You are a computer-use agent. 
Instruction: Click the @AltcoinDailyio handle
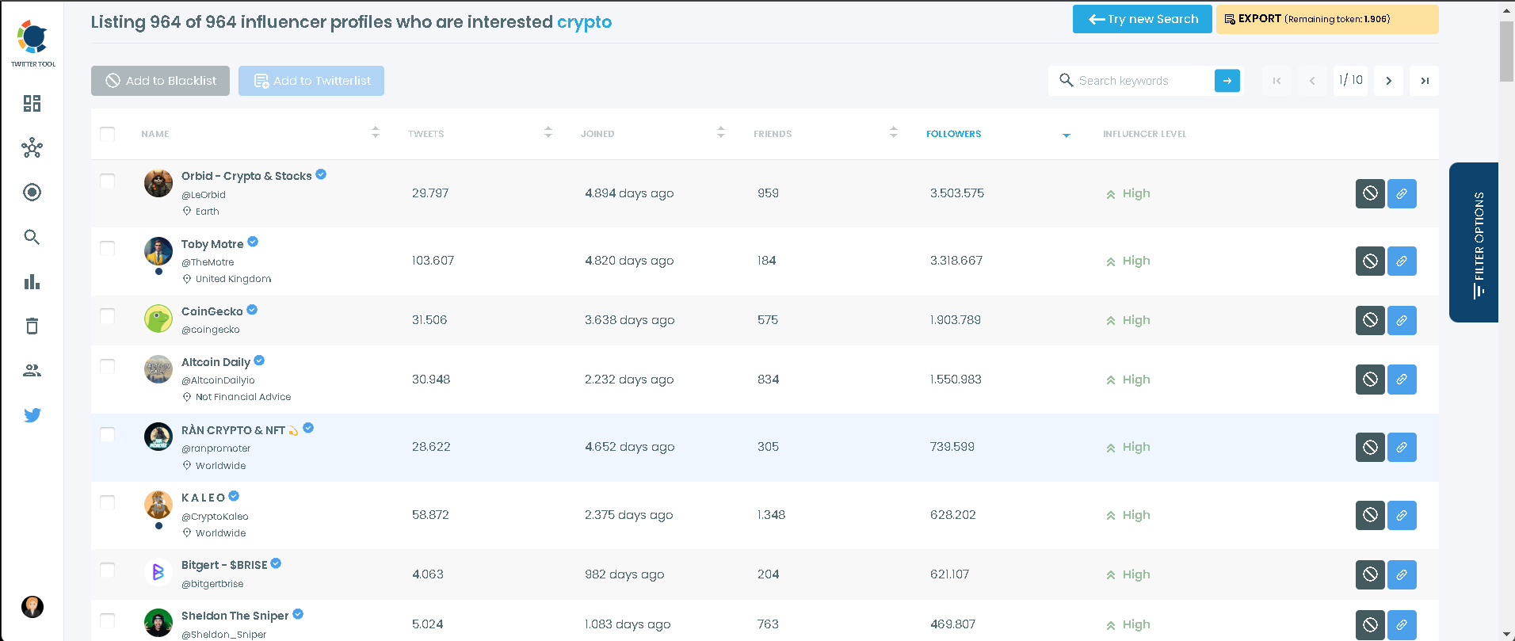click(x=218, y=380)
